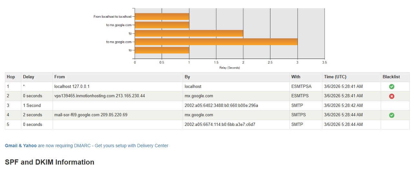Click the Hop column header
This screenshot has height=171, width=414.
[11, 77]
